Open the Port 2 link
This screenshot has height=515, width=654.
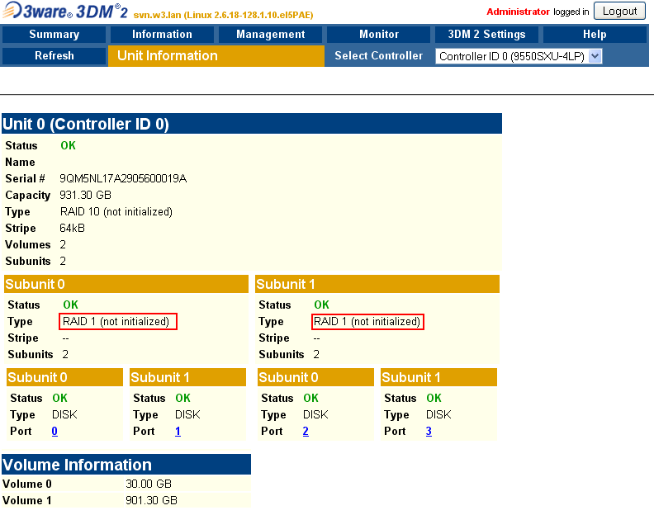point(306,431)
